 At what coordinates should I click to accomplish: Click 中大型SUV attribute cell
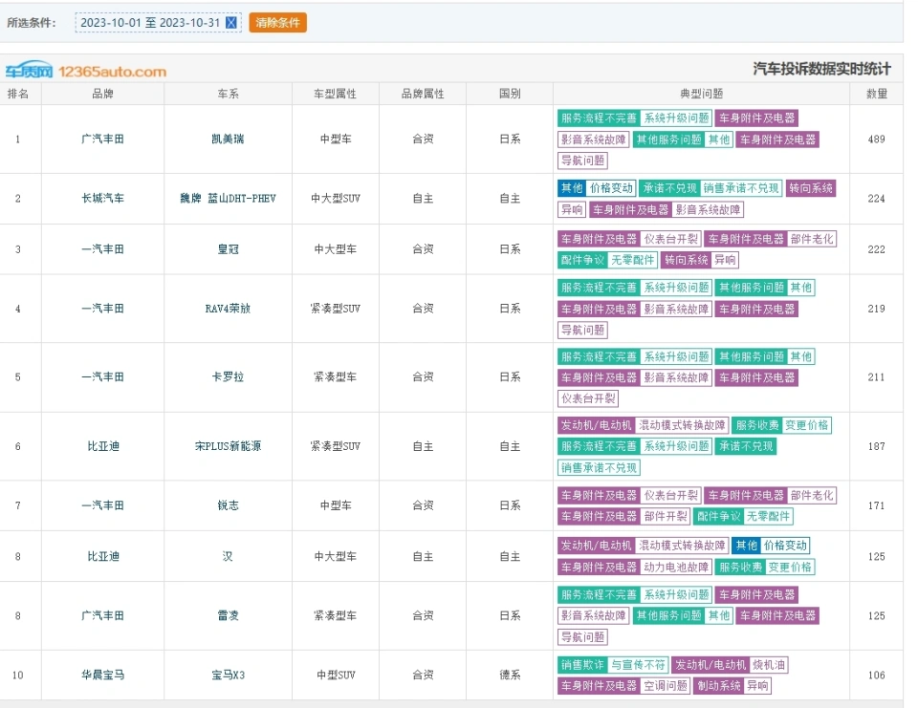[x=335, y=199]
